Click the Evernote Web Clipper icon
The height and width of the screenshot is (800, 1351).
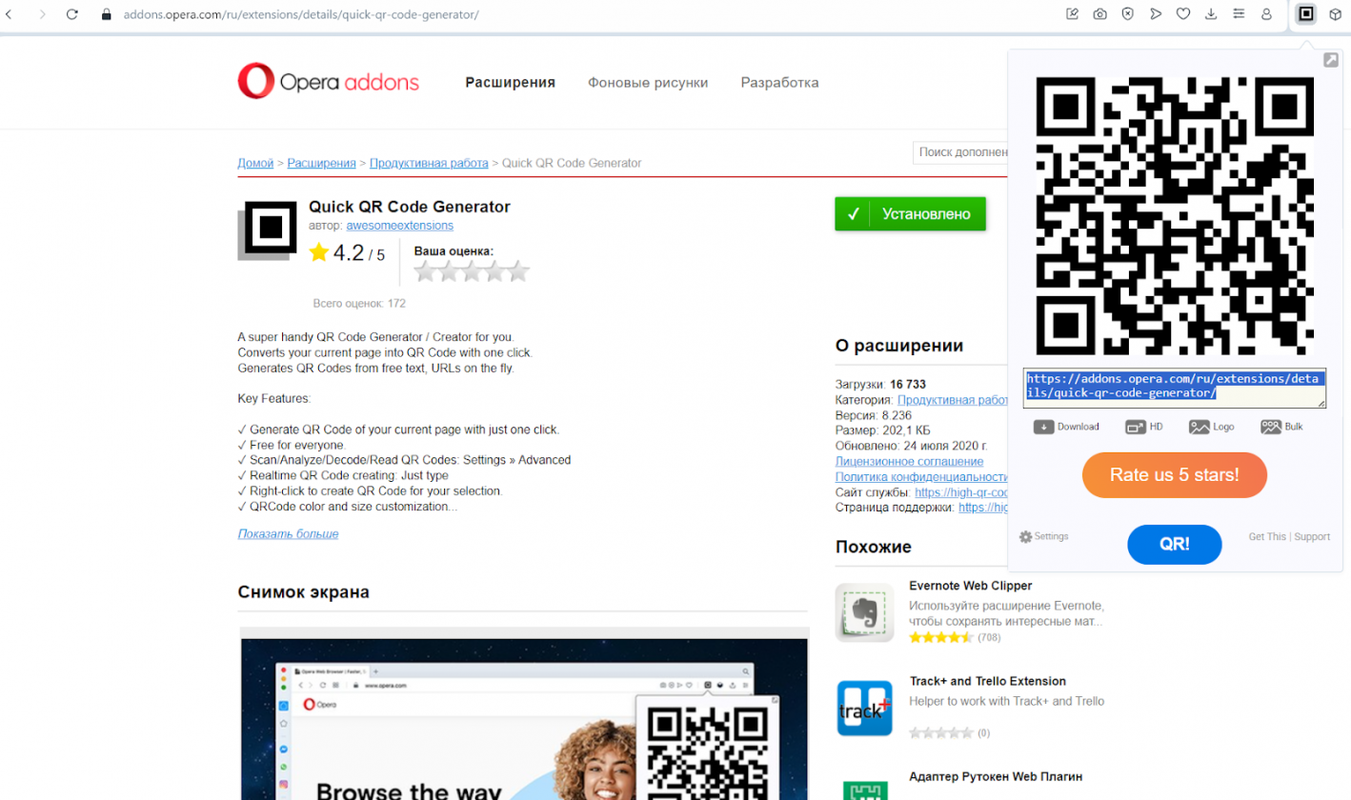[864, 612]
